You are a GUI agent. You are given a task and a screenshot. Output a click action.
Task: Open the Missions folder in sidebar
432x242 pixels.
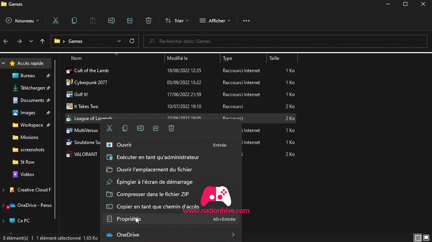coord(29,137)
